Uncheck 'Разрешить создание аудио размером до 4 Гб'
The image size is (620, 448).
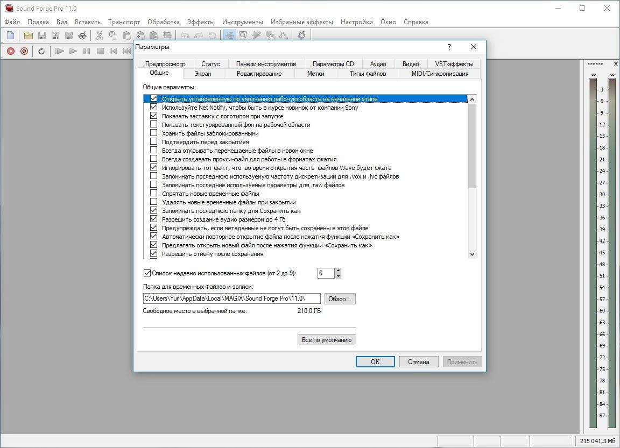coord(154,219)
